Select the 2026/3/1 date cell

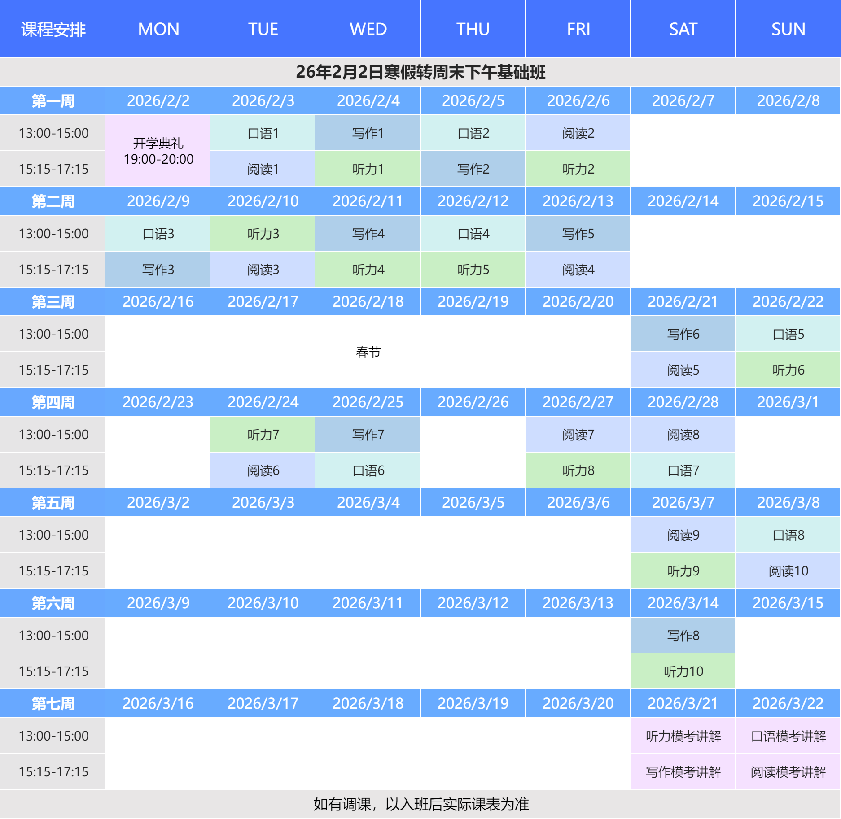[x=788, y=402]
